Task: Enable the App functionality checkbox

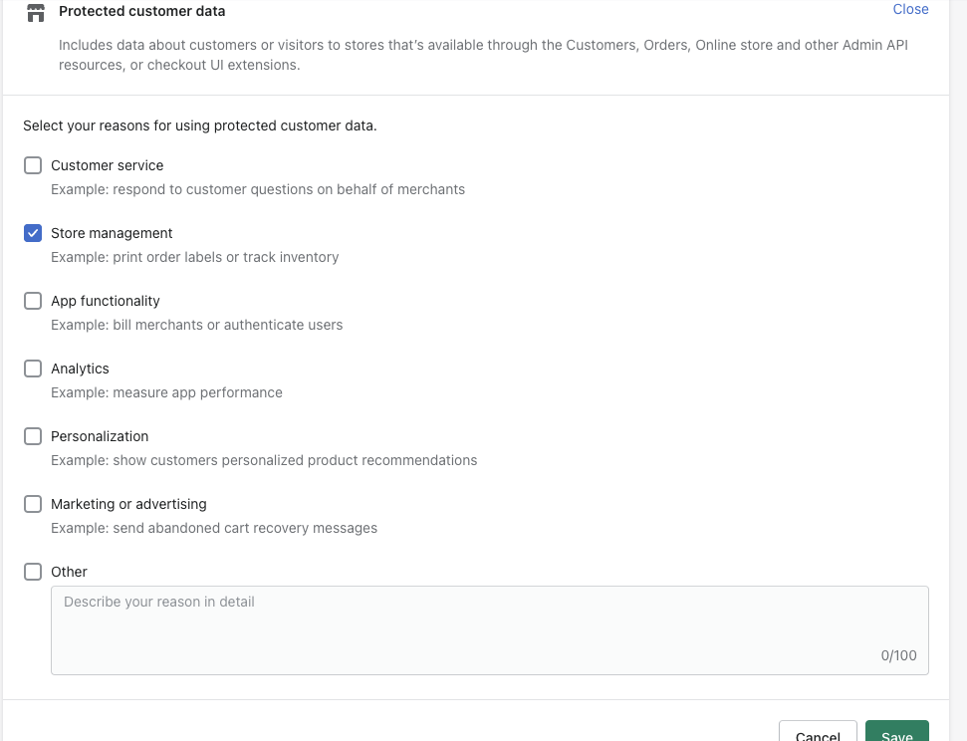Action: [33, 301]
